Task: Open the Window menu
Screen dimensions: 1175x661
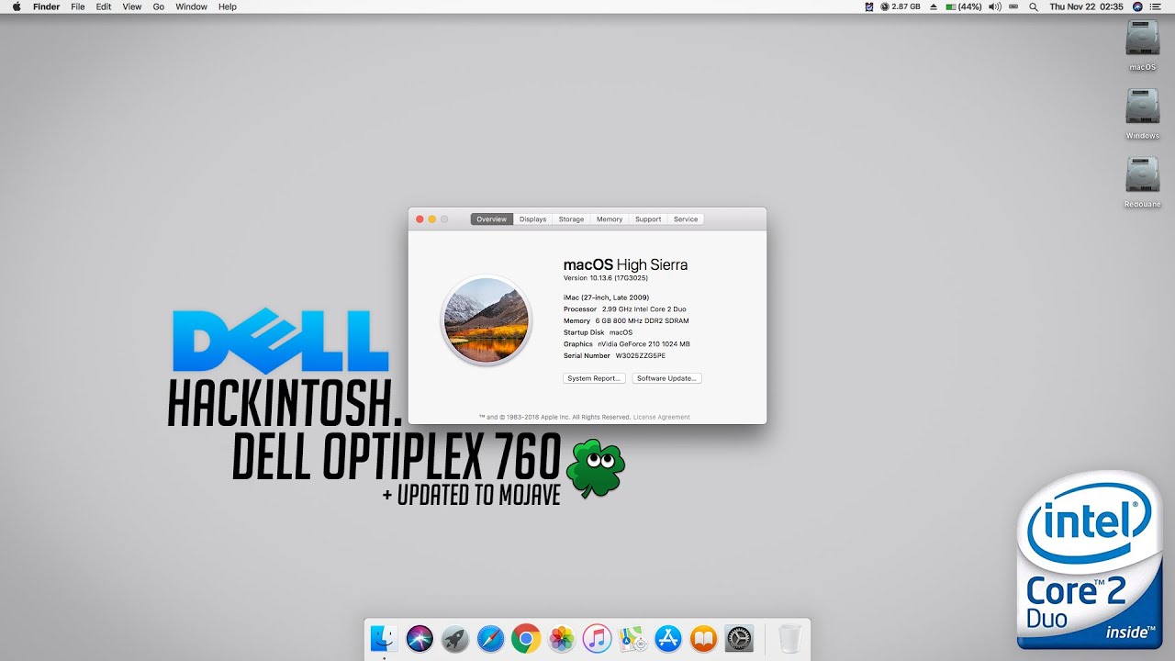Action: tap(191, 6)
